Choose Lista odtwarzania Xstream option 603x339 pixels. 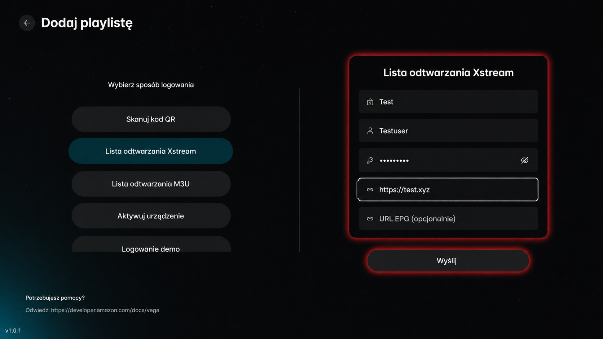coord(151,151)
